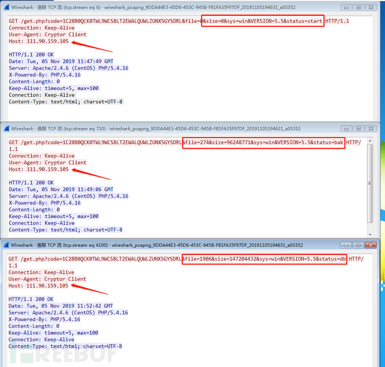Click the 'Date: Tue, 05 Nov 2019 11:47:49 GMT' line
The image size is (385, 367).
61,61
